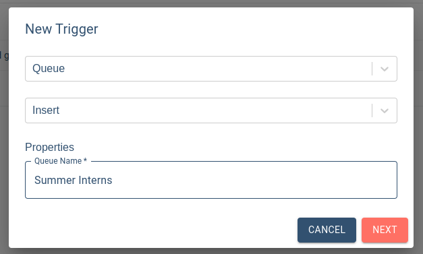
Task: Click blank space inside Insert dropdown box
Action: click(x=216, y=110)
